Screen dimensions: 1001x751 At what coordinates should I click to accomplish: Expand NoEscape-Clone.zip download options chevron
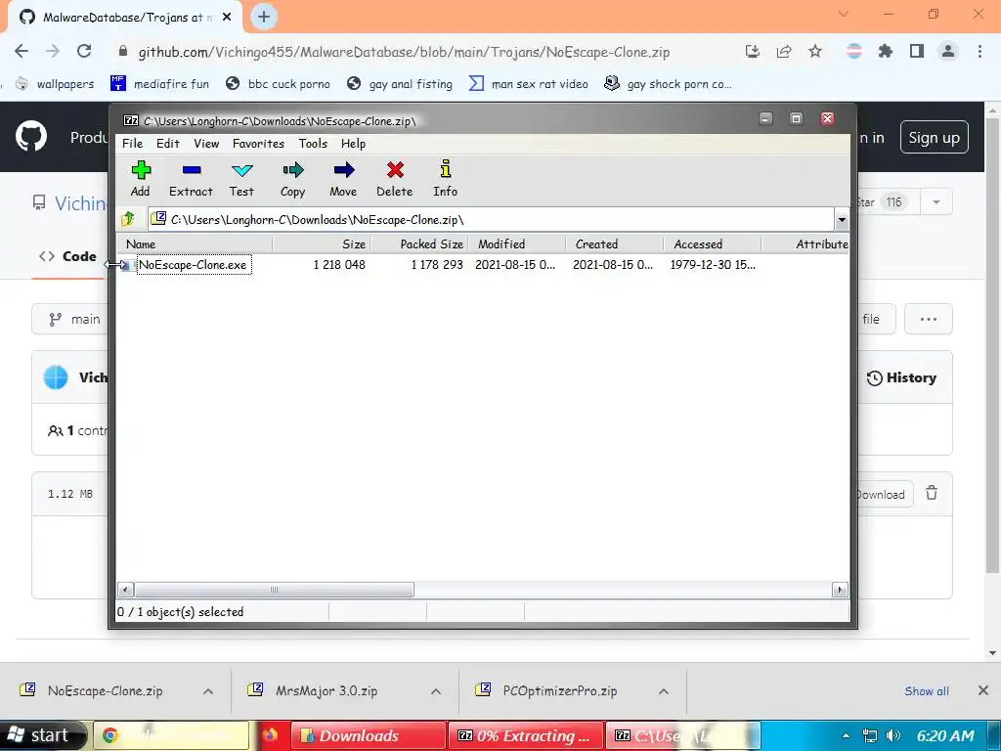[208, 691]
